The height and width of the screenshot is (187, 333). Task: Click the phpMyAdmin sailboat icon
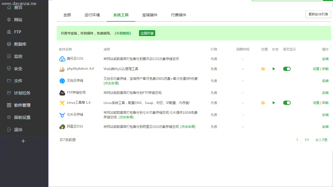pyautogui.click(x=62, y=69)
